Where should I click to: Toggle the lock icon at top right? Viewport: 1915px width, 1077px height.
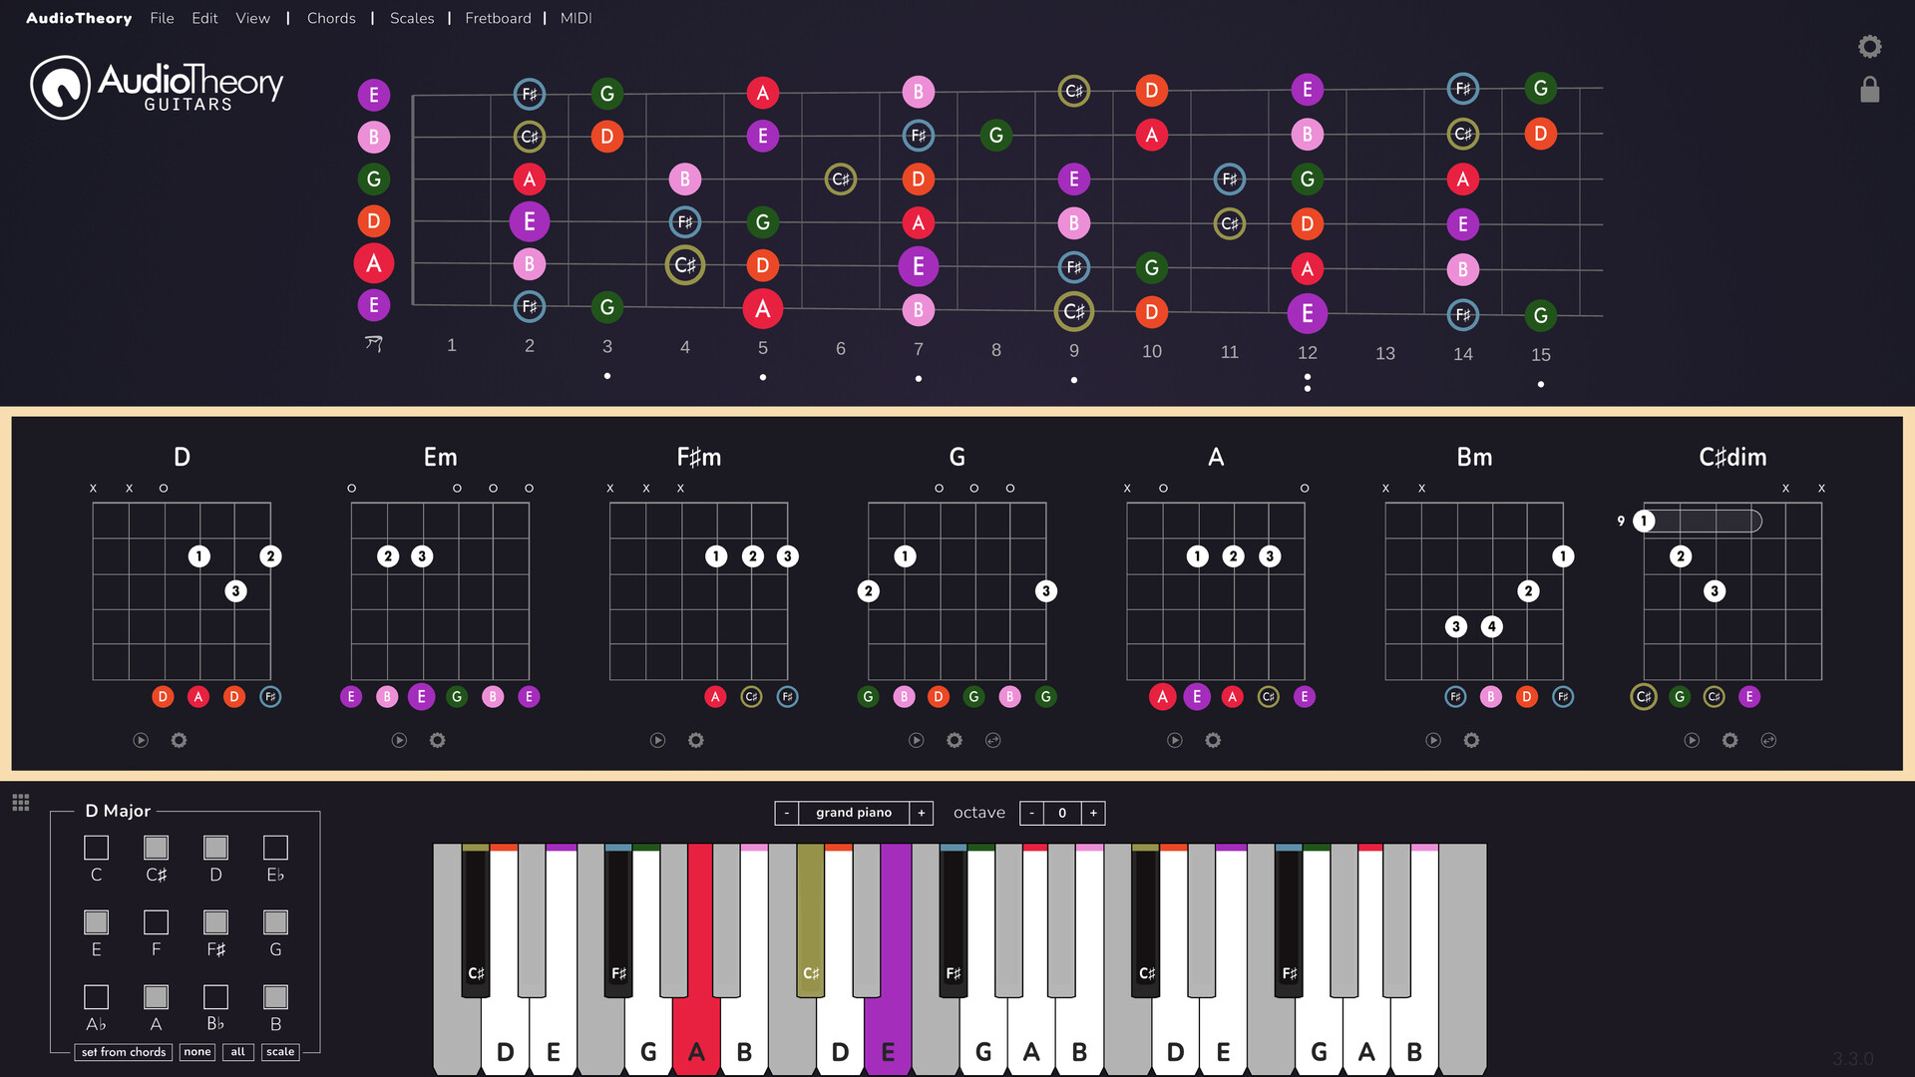tap(1870, 89)
